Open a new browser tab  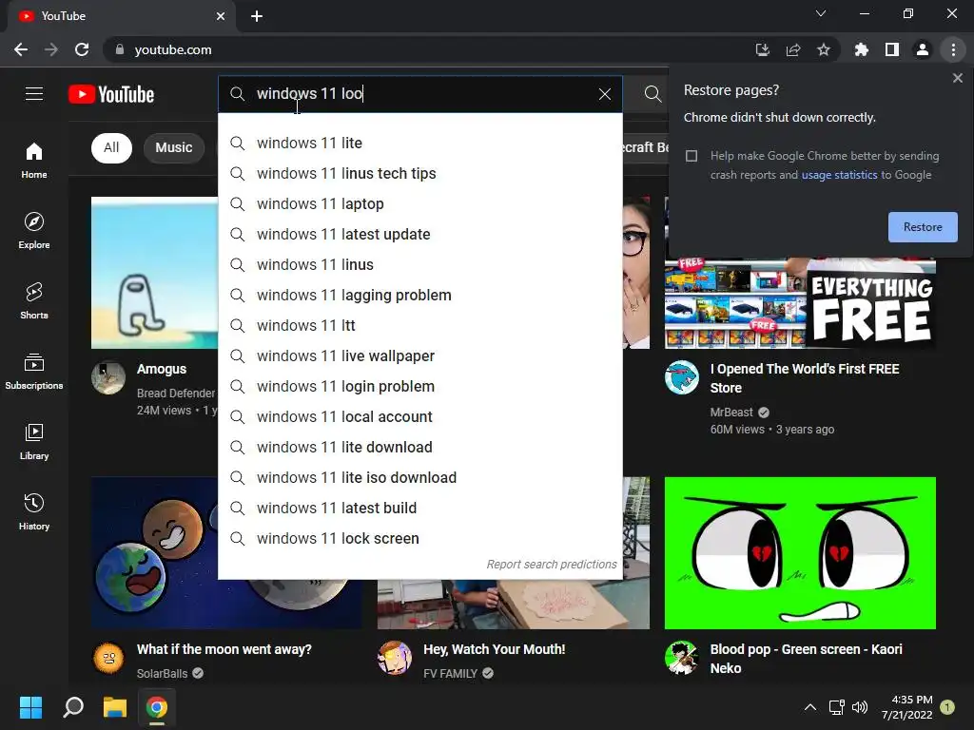pos(257,16)
